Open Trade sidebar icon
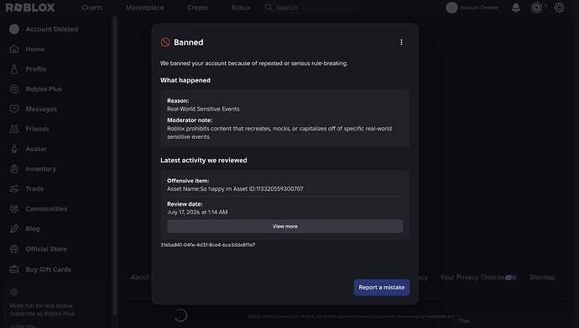 14,188
